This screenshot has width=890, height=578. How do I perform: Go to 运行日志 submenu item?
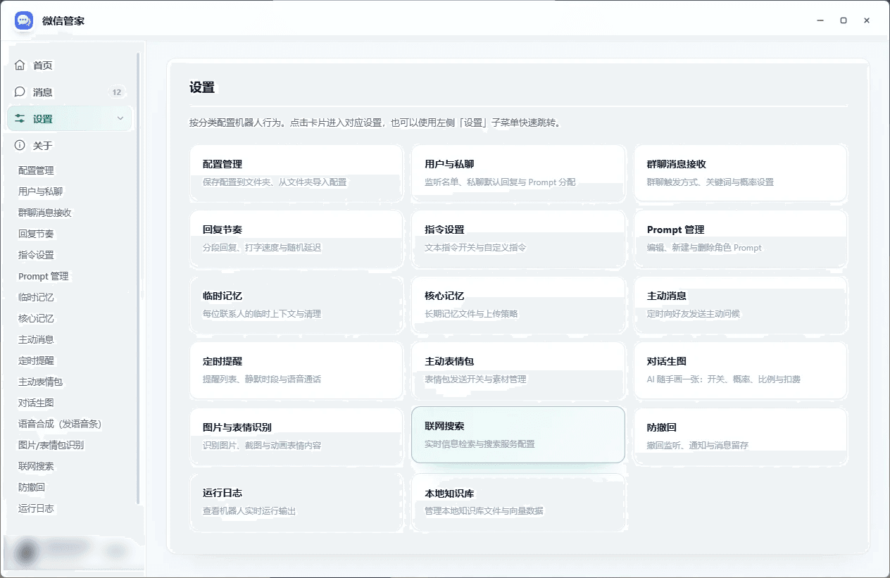(x=36, y=508)
